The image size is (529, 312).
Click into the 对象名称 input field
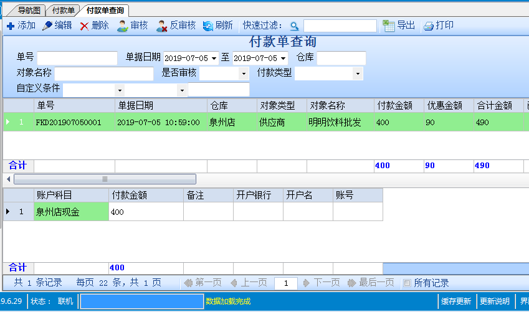tap(104, 73)
